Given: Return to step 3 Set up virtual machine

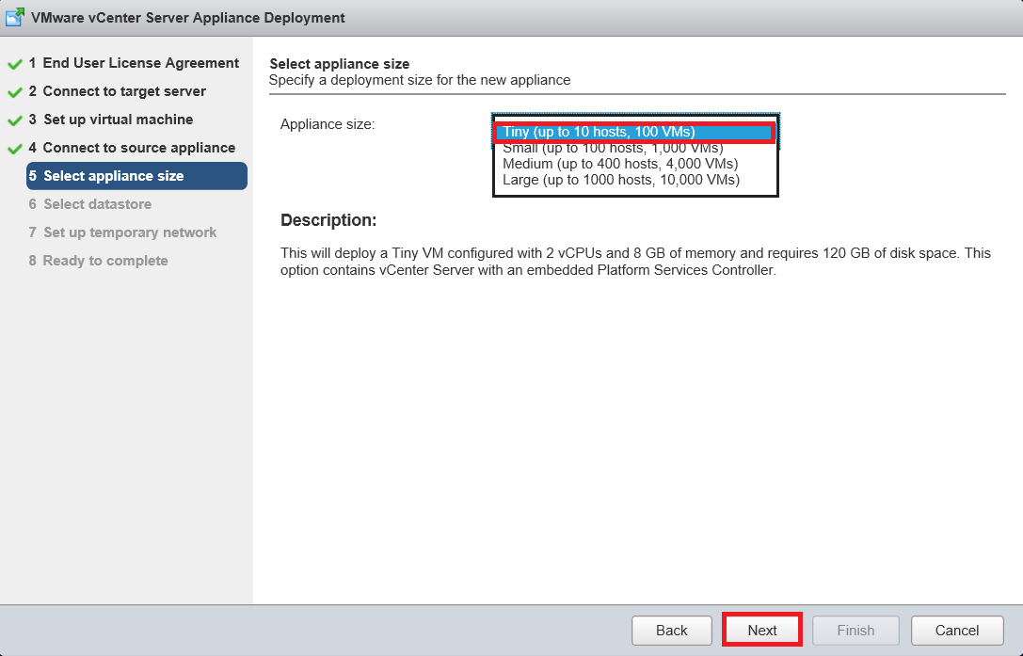Looking at the screenshot, I should 110,120.
